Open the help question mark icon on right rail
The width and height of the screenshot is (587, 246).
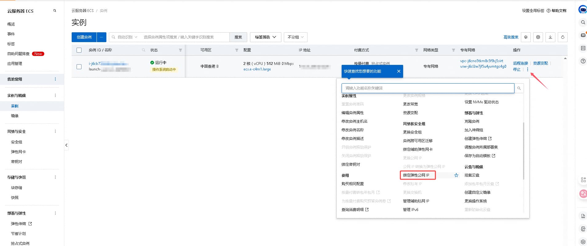click(x=583, y=61)
